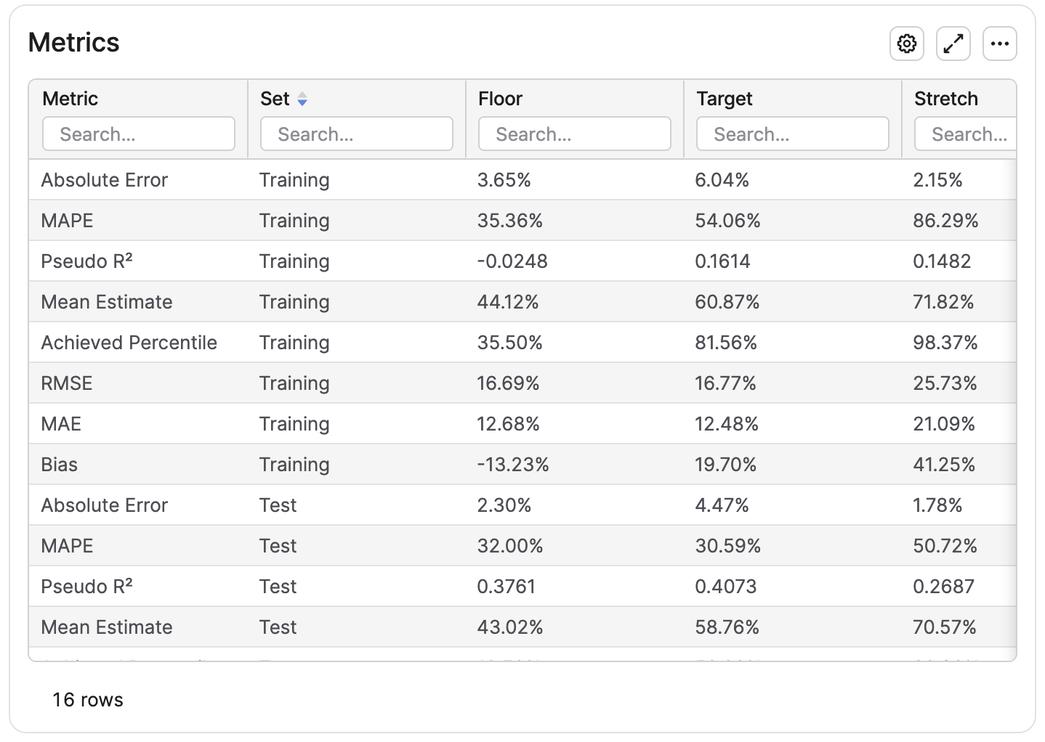Toggle sort arrows on Set column

302,99
